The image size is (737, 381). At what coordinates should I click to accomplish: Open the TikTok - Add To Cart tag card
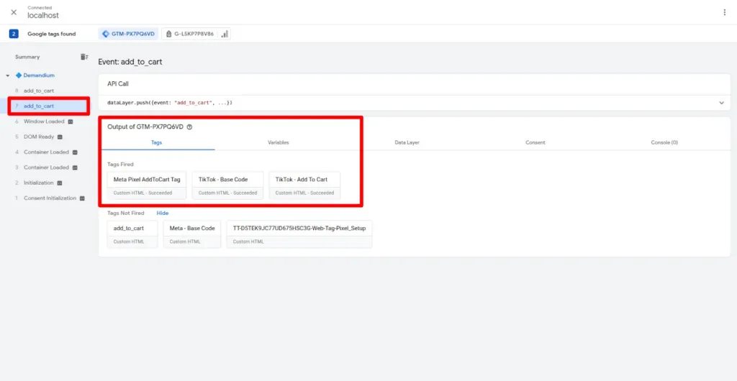click(304, 185)
